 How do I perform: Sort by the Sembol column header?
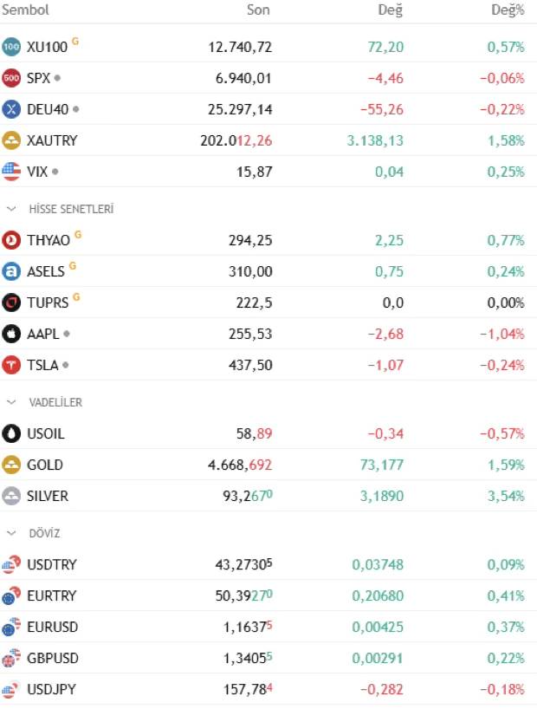[25, 10]
